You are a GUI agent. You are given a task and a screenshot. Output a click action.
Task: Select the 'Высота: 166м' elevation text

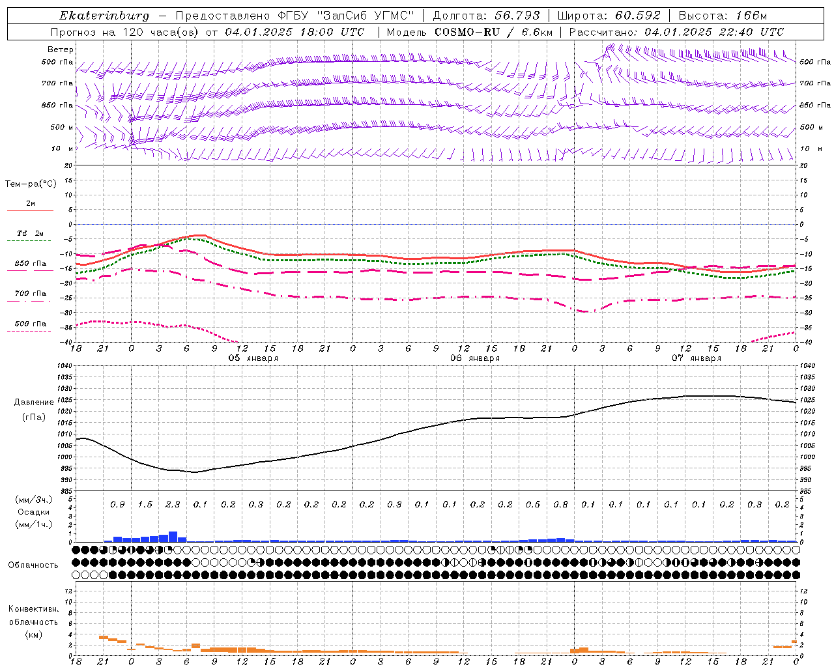tap(723, 16)
